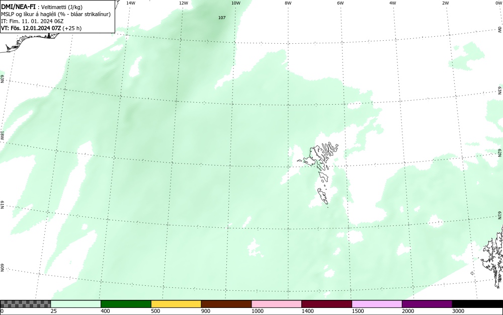Click the 63N label on right edge
Viewport: 503px width, 315px height.
(x=499, y=91)
